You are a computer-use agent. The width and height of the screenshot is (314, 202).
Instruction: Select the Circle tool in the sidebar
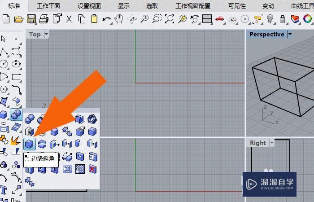point(4,64)
